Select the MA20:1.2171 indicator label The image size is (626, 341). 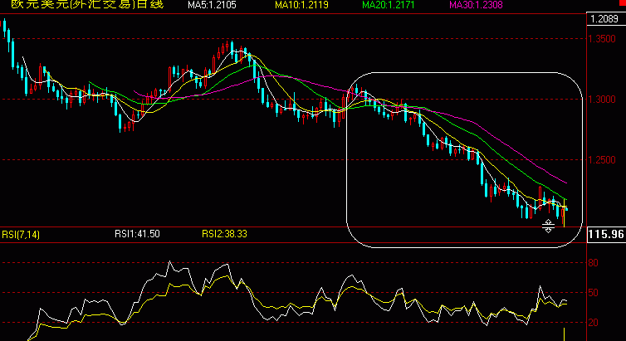389,5
